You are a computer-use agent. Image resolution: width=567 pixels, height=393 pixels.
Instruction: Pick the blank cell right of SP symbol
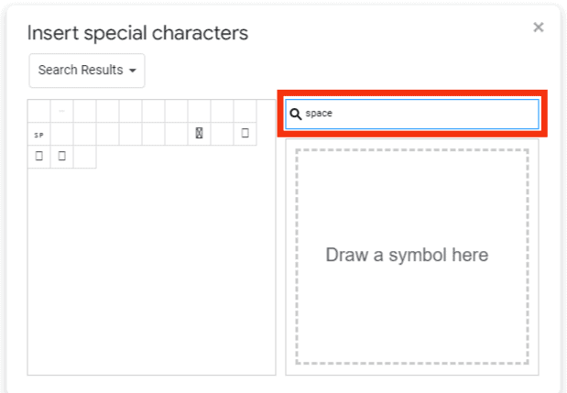tap(62, 134)
